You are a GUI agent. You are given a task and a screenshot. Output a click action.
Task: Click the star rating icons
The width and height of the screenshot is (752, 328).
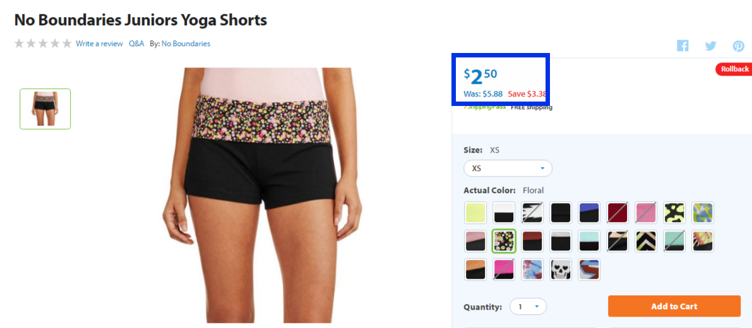(x=43, y=44)
